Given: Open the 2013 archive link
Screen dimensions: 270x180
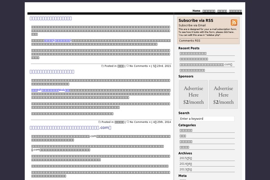Looking at the screenshot, I should click(185, 170).
